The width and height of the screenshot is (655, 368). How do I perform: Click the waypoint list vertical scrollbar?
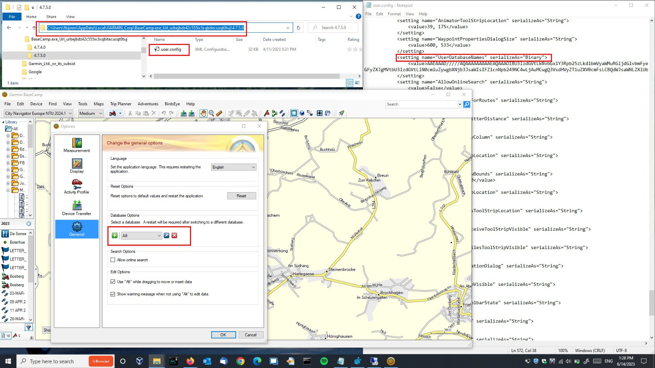[x=30, y=276]
